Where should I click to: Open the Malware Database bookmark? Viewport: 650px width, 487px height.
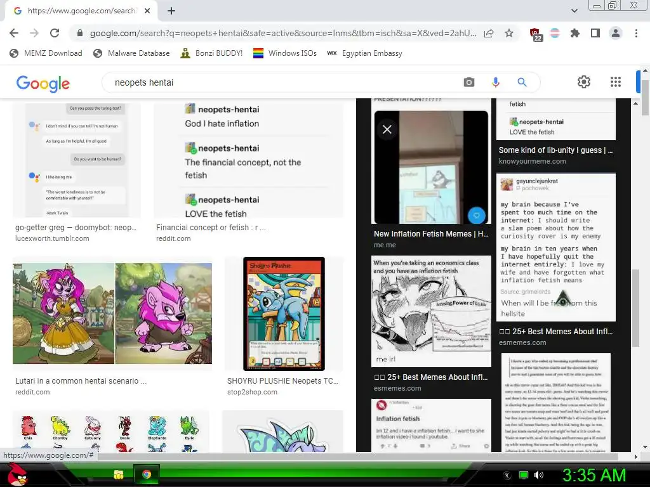[132, 53]
